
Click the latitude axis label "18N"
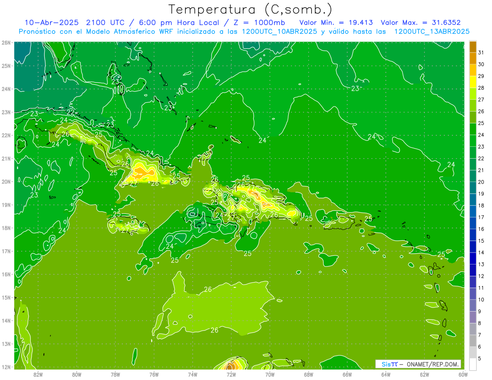[6, 228]
